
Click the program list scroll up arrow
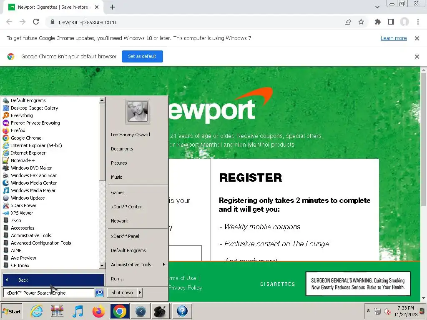[102, 100]
